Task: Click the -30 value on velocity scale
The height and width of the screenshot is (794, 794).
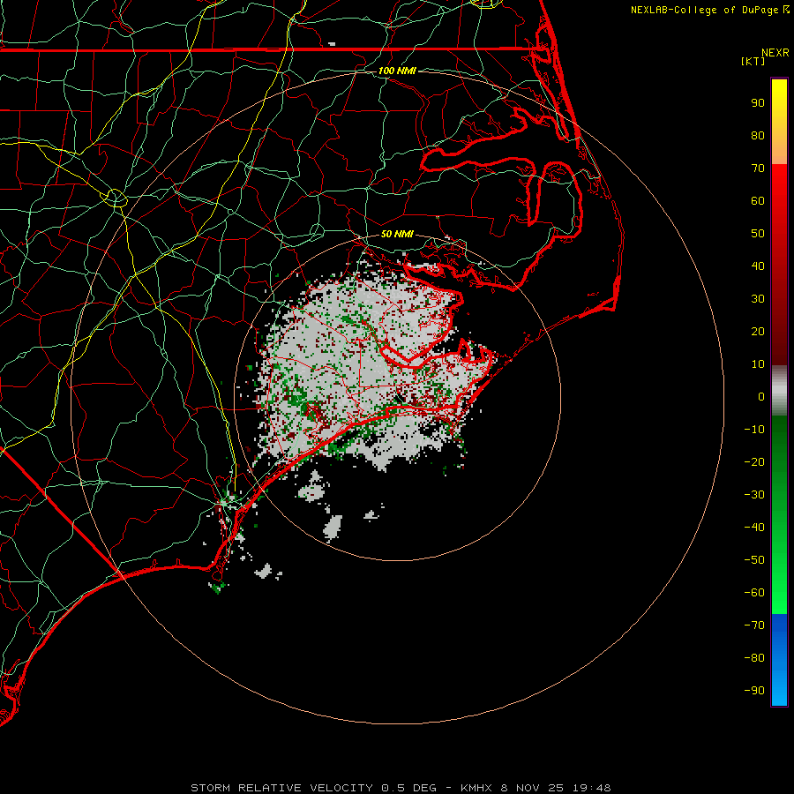Action: tap(754, 495)
